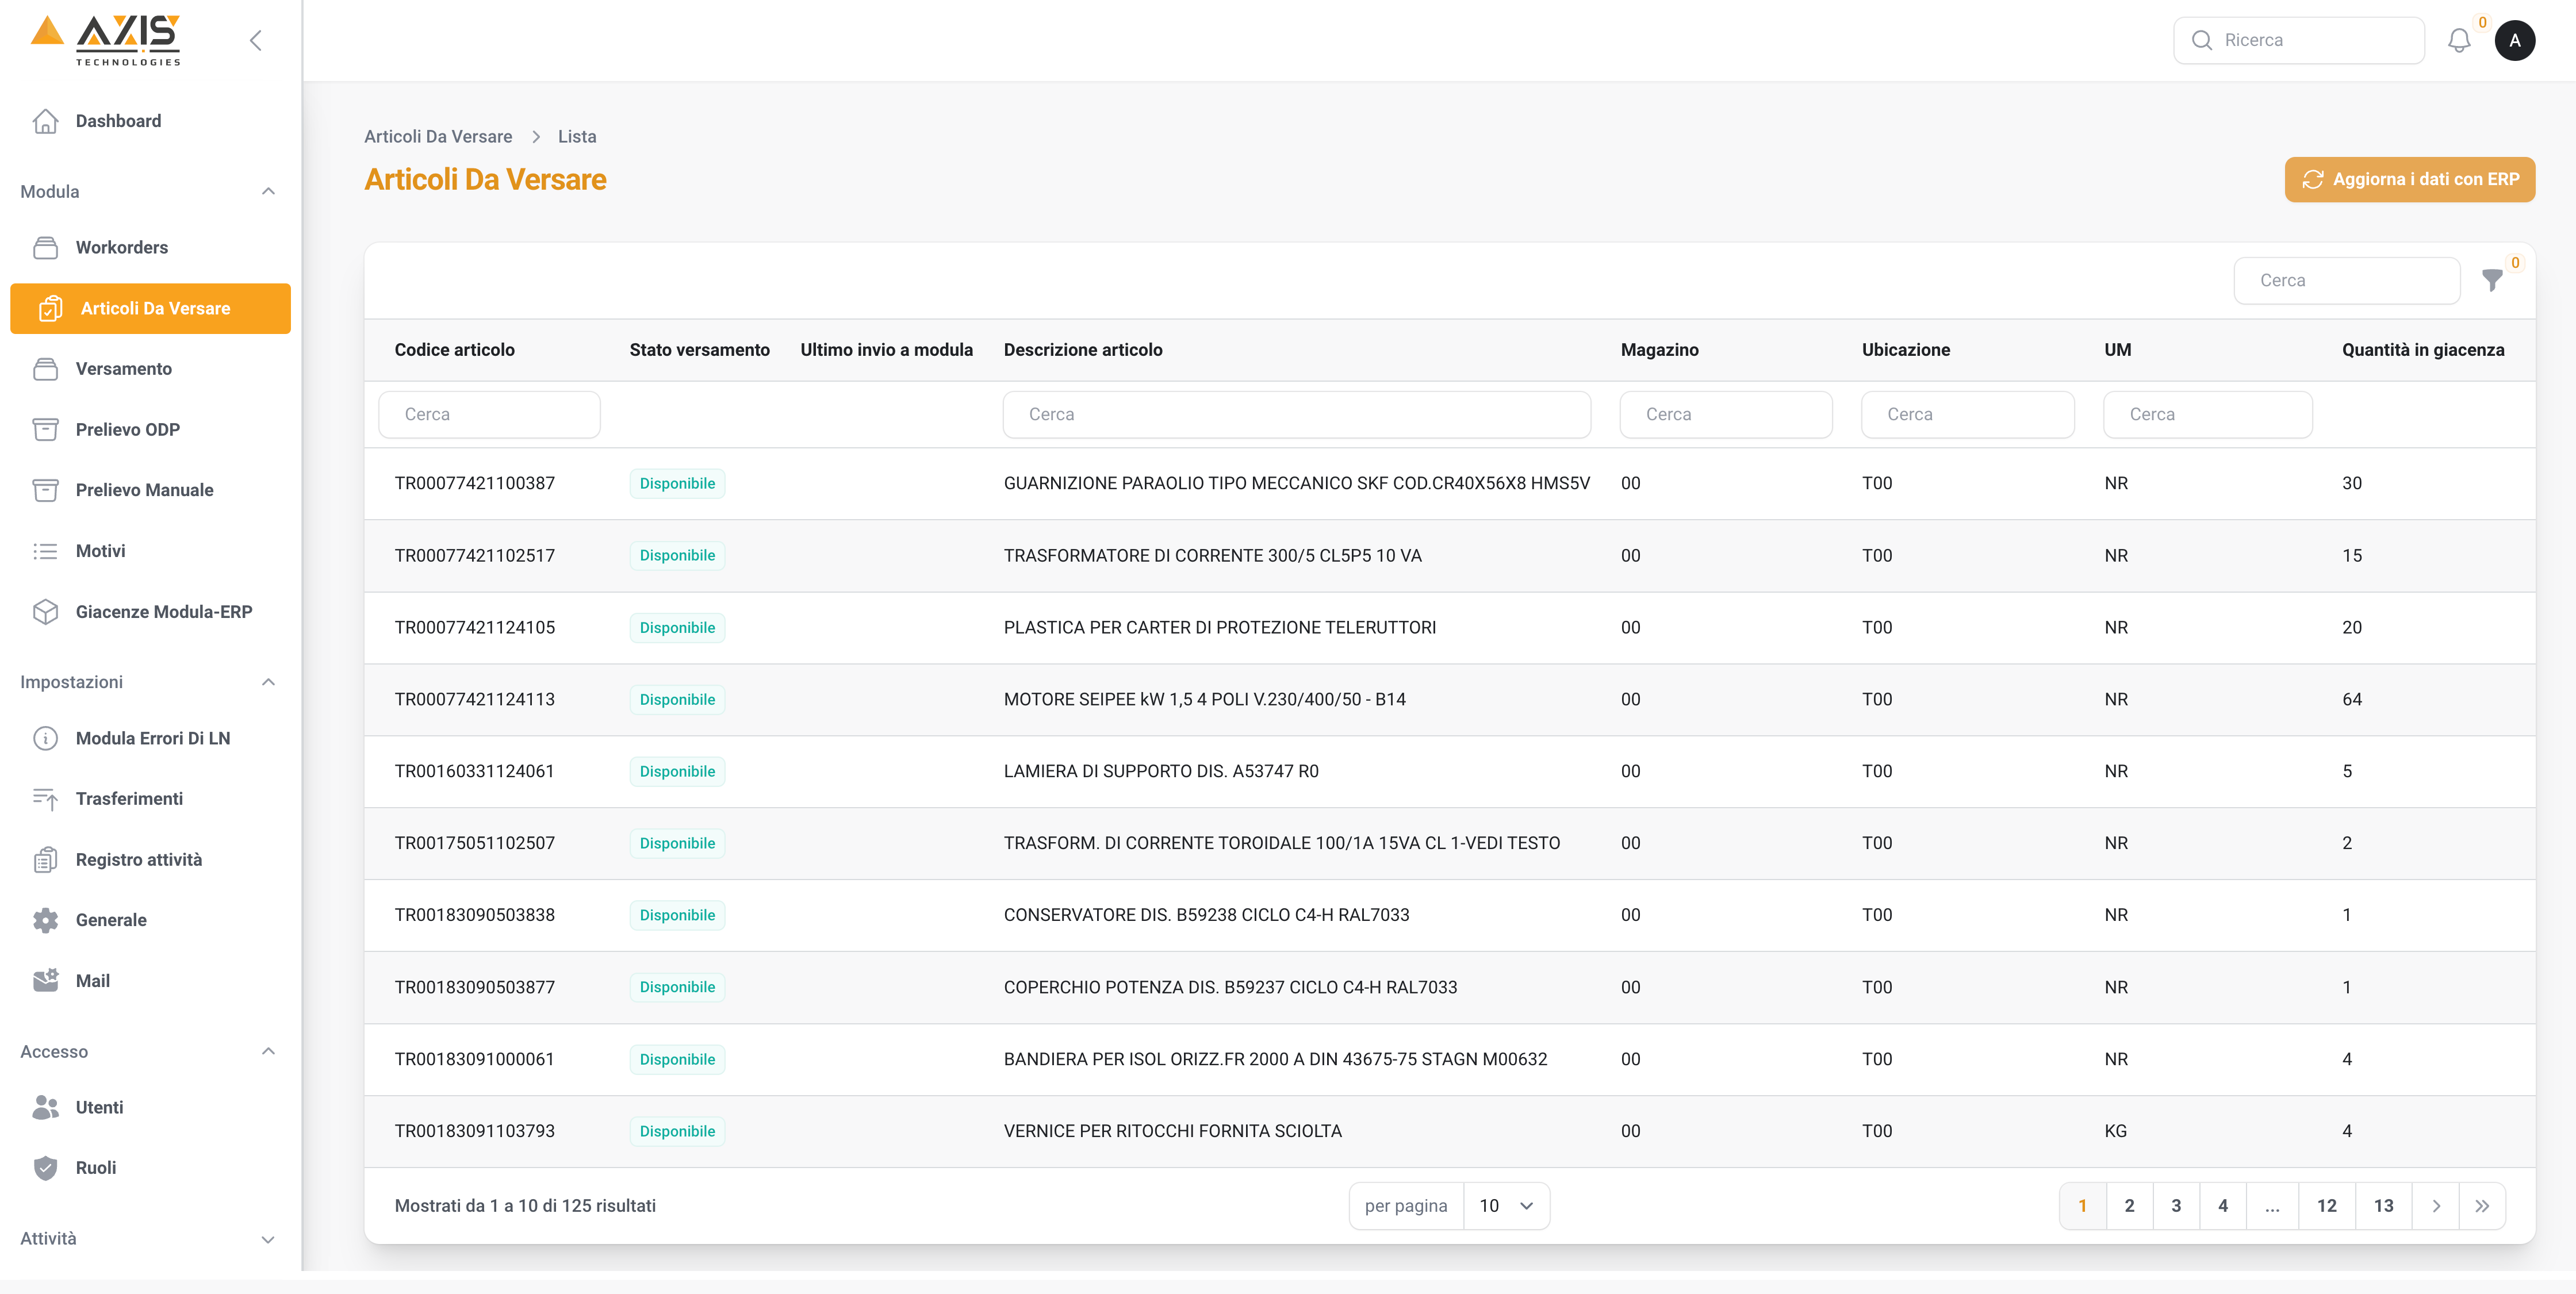The height and width of the screenshot is (1294, 2576).
Task: Open the table filter funnel icon
Action: [x=2492, y=281]
